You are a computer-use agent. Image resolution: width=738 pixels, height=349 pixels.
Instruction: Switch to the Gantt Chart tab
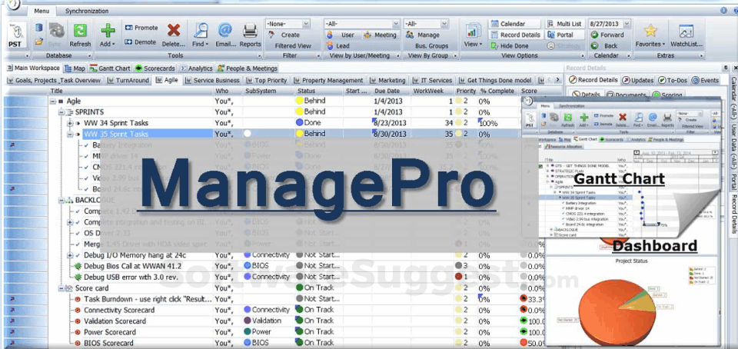[x=110, y=68]
